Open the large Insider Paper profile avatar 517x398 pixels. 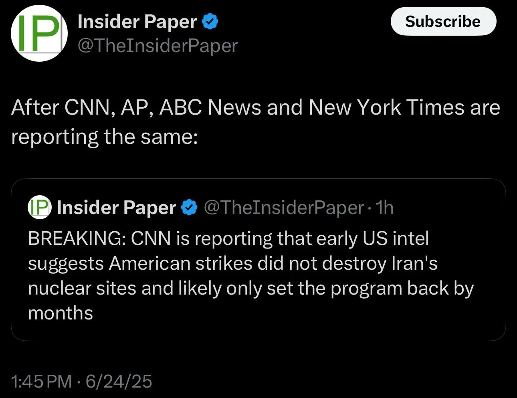(x=39, y=33)
